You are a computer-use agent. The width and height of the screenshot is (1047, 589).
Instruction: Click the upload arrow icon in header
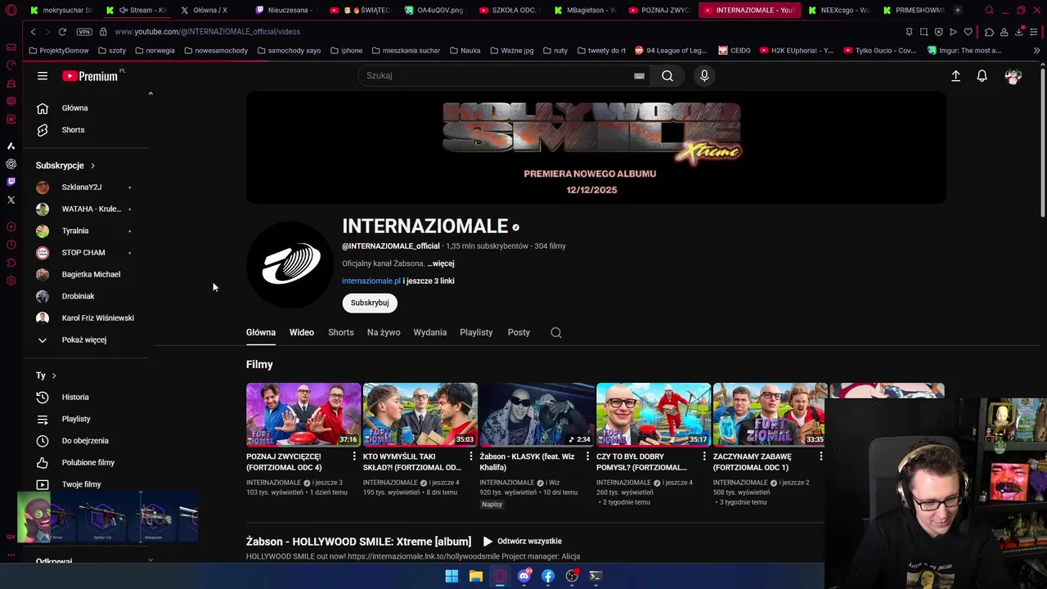point(955,76)
